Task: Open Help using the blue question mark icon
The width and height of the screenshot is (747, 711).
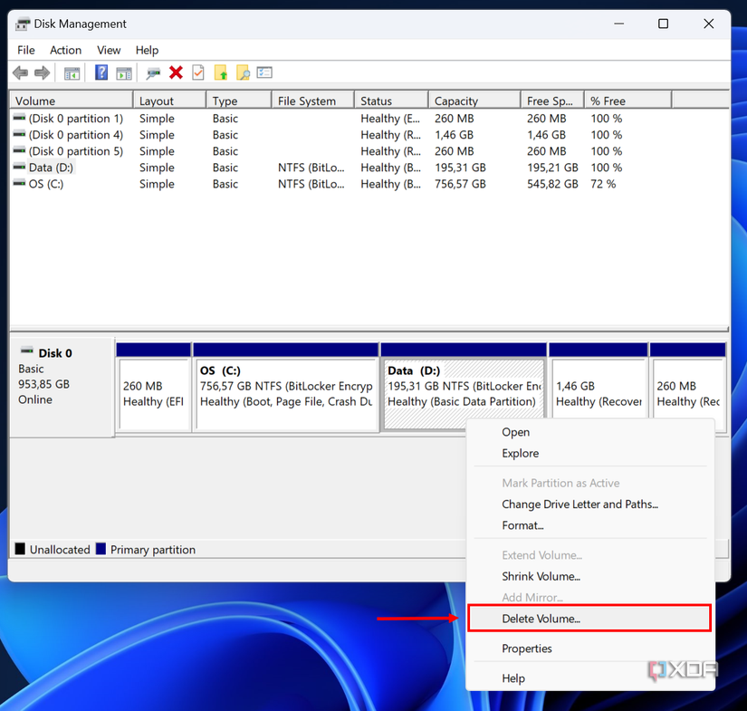Action: (101, 72)
